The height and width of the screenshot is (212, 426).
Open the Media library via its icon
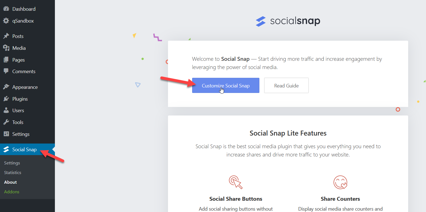pos(6,48)
